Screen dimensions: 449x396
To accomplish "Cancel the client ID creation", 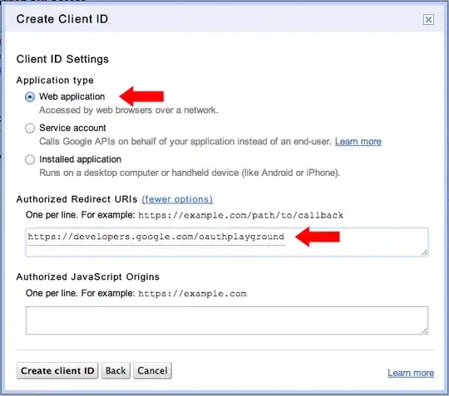I will point(152,370).
